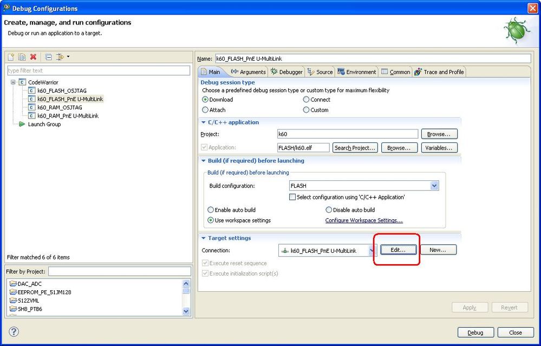Image resolution: width=541 pixels, height=346 pixels.
Task: Toggle Execute initialization script(s) checkbox
Action: [x=205, y=273]
